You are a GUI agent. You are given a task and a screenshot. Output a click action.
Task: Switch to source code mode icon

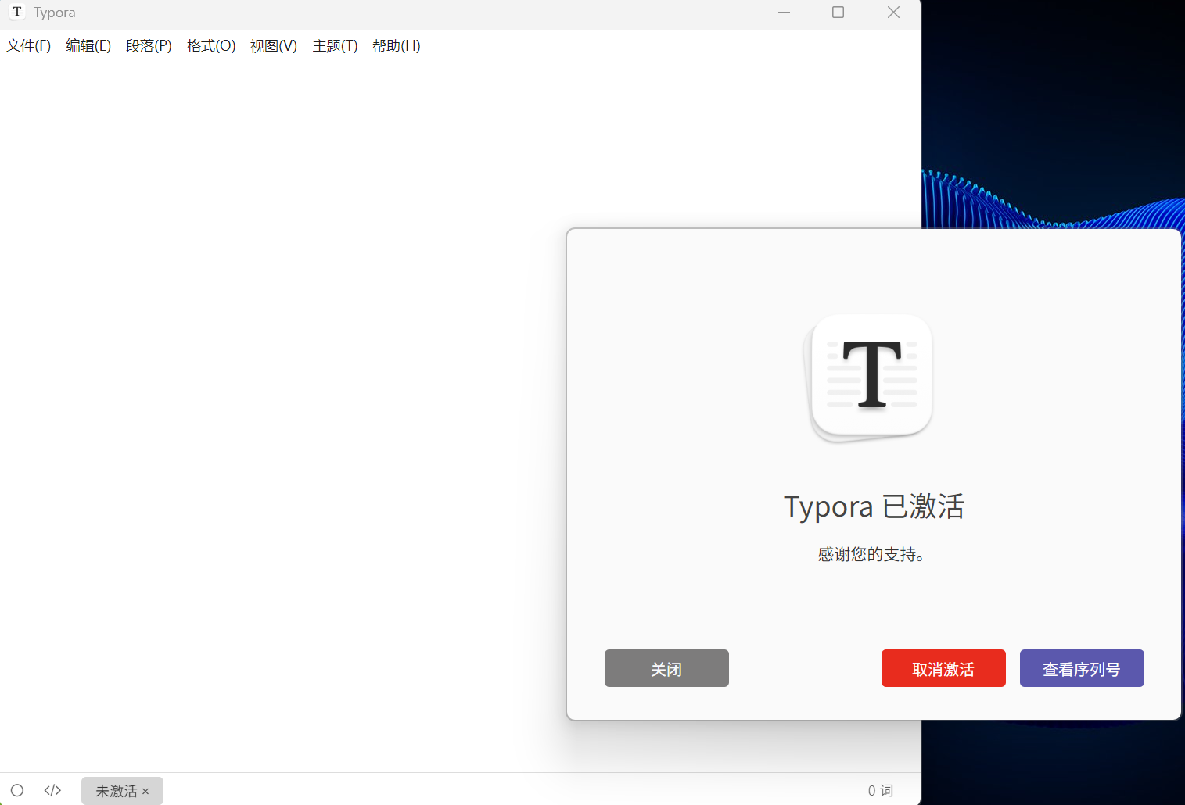pyautogui.click(x=52, y=790)
